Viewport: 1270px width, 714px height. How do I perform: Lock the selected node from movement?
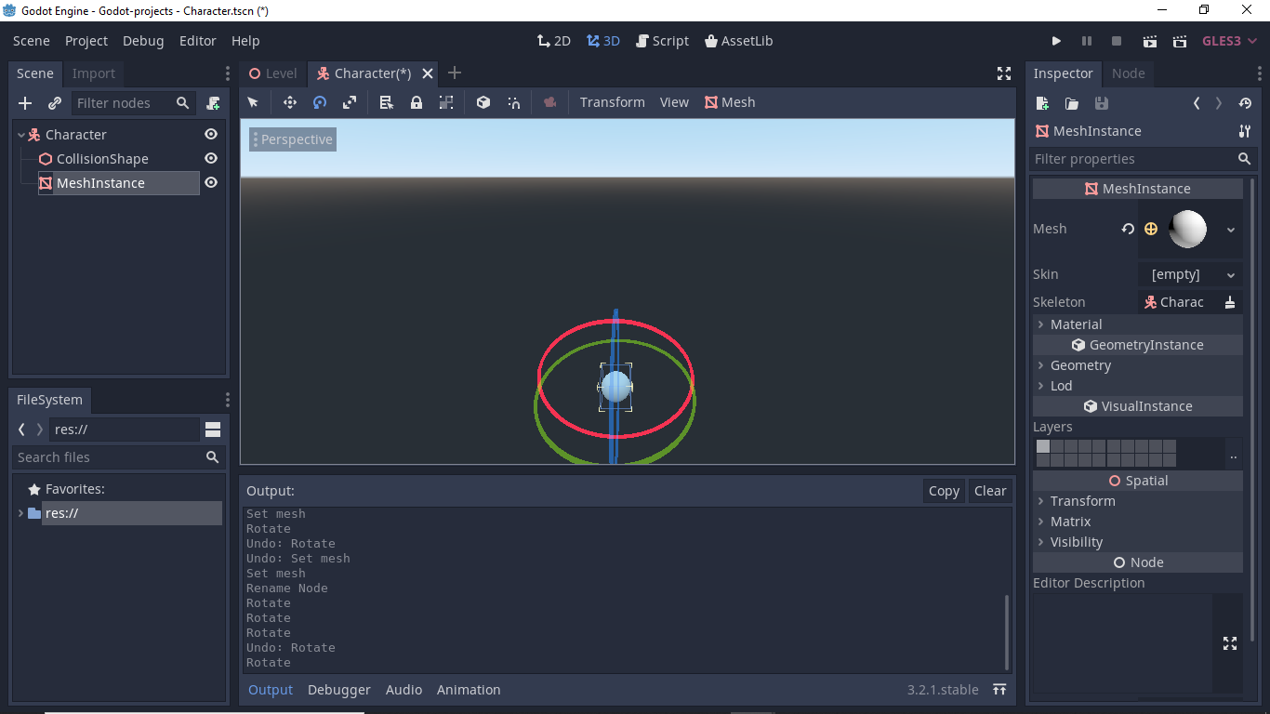[x=416, y=102]
